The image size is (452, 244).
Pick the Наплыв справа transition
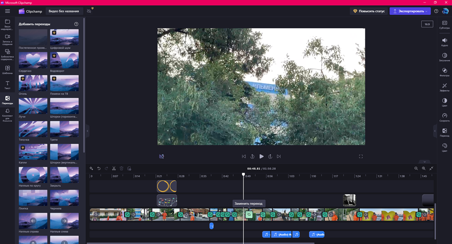coord(33,221)
